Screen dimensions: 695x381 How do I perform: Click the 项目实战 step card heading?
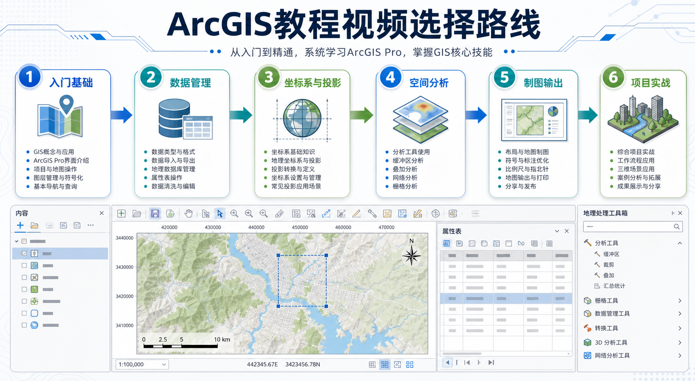click(651, 83)
